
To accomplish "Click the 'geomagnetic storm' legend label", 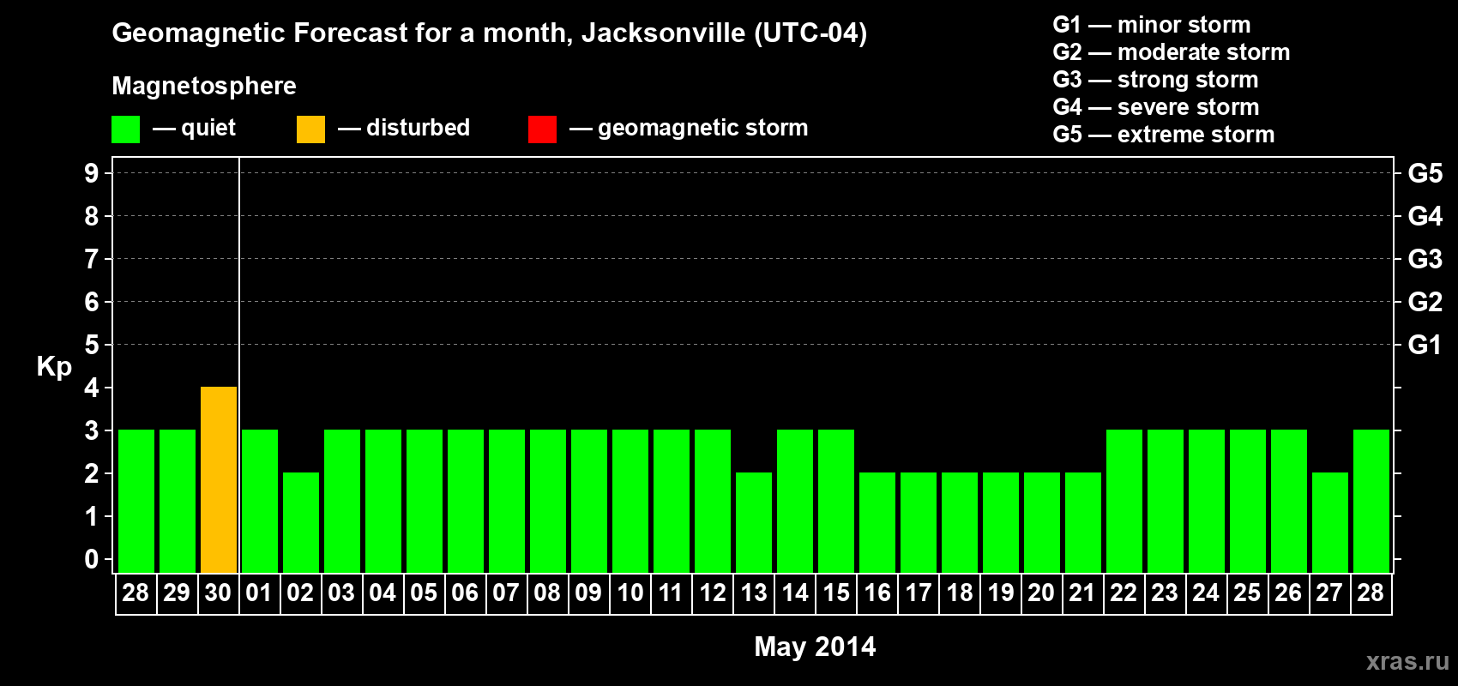I will (x=703, y=128).
